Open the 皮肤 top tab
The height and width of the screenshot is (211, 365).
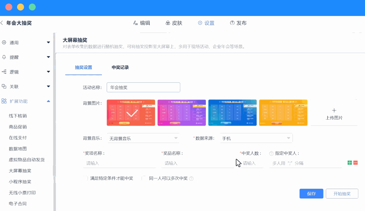(174, 23)
